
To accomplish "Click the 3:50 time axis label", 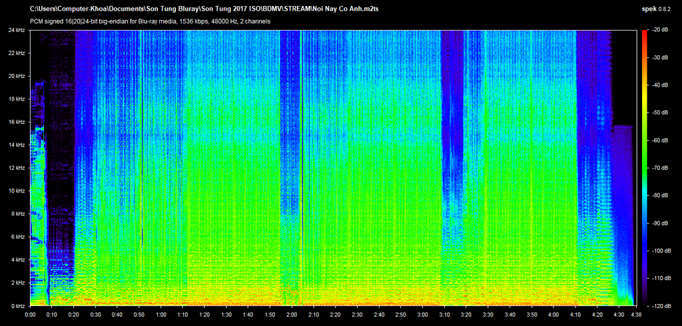I will pos(531,314).
